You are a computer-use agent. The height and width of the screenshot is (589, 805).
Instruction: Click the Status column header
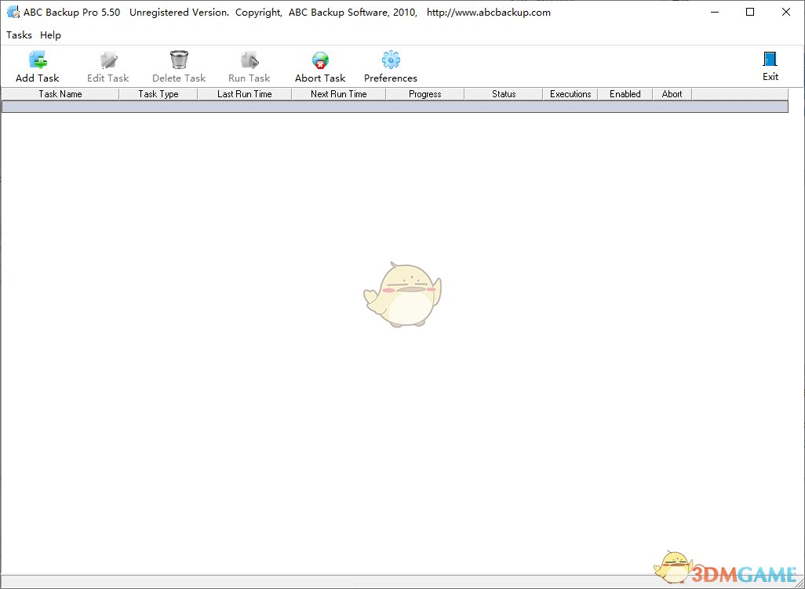pos(503,93)
